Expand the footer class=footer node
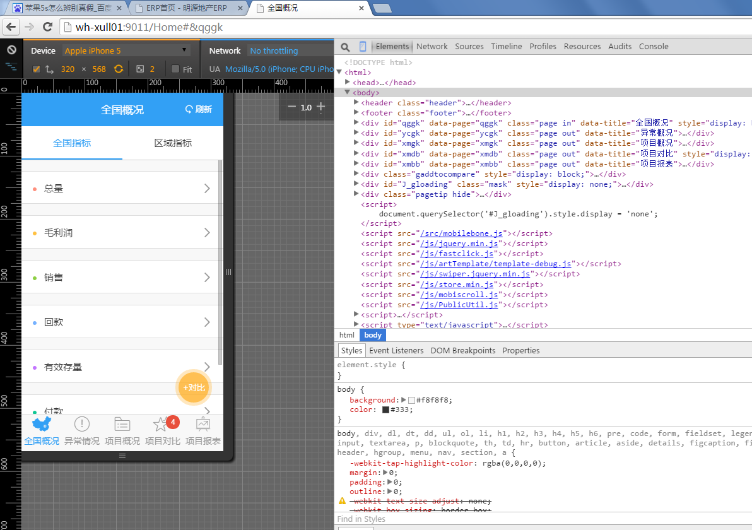Image resolution: width=752 pixels, height=530 pixels. pos(356,112)
